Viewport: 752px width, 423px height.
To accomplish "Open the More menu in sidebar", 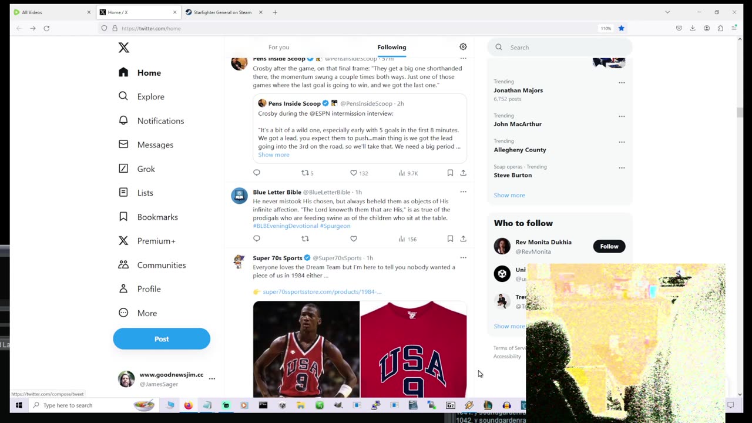I will click(x=138, y=313).
